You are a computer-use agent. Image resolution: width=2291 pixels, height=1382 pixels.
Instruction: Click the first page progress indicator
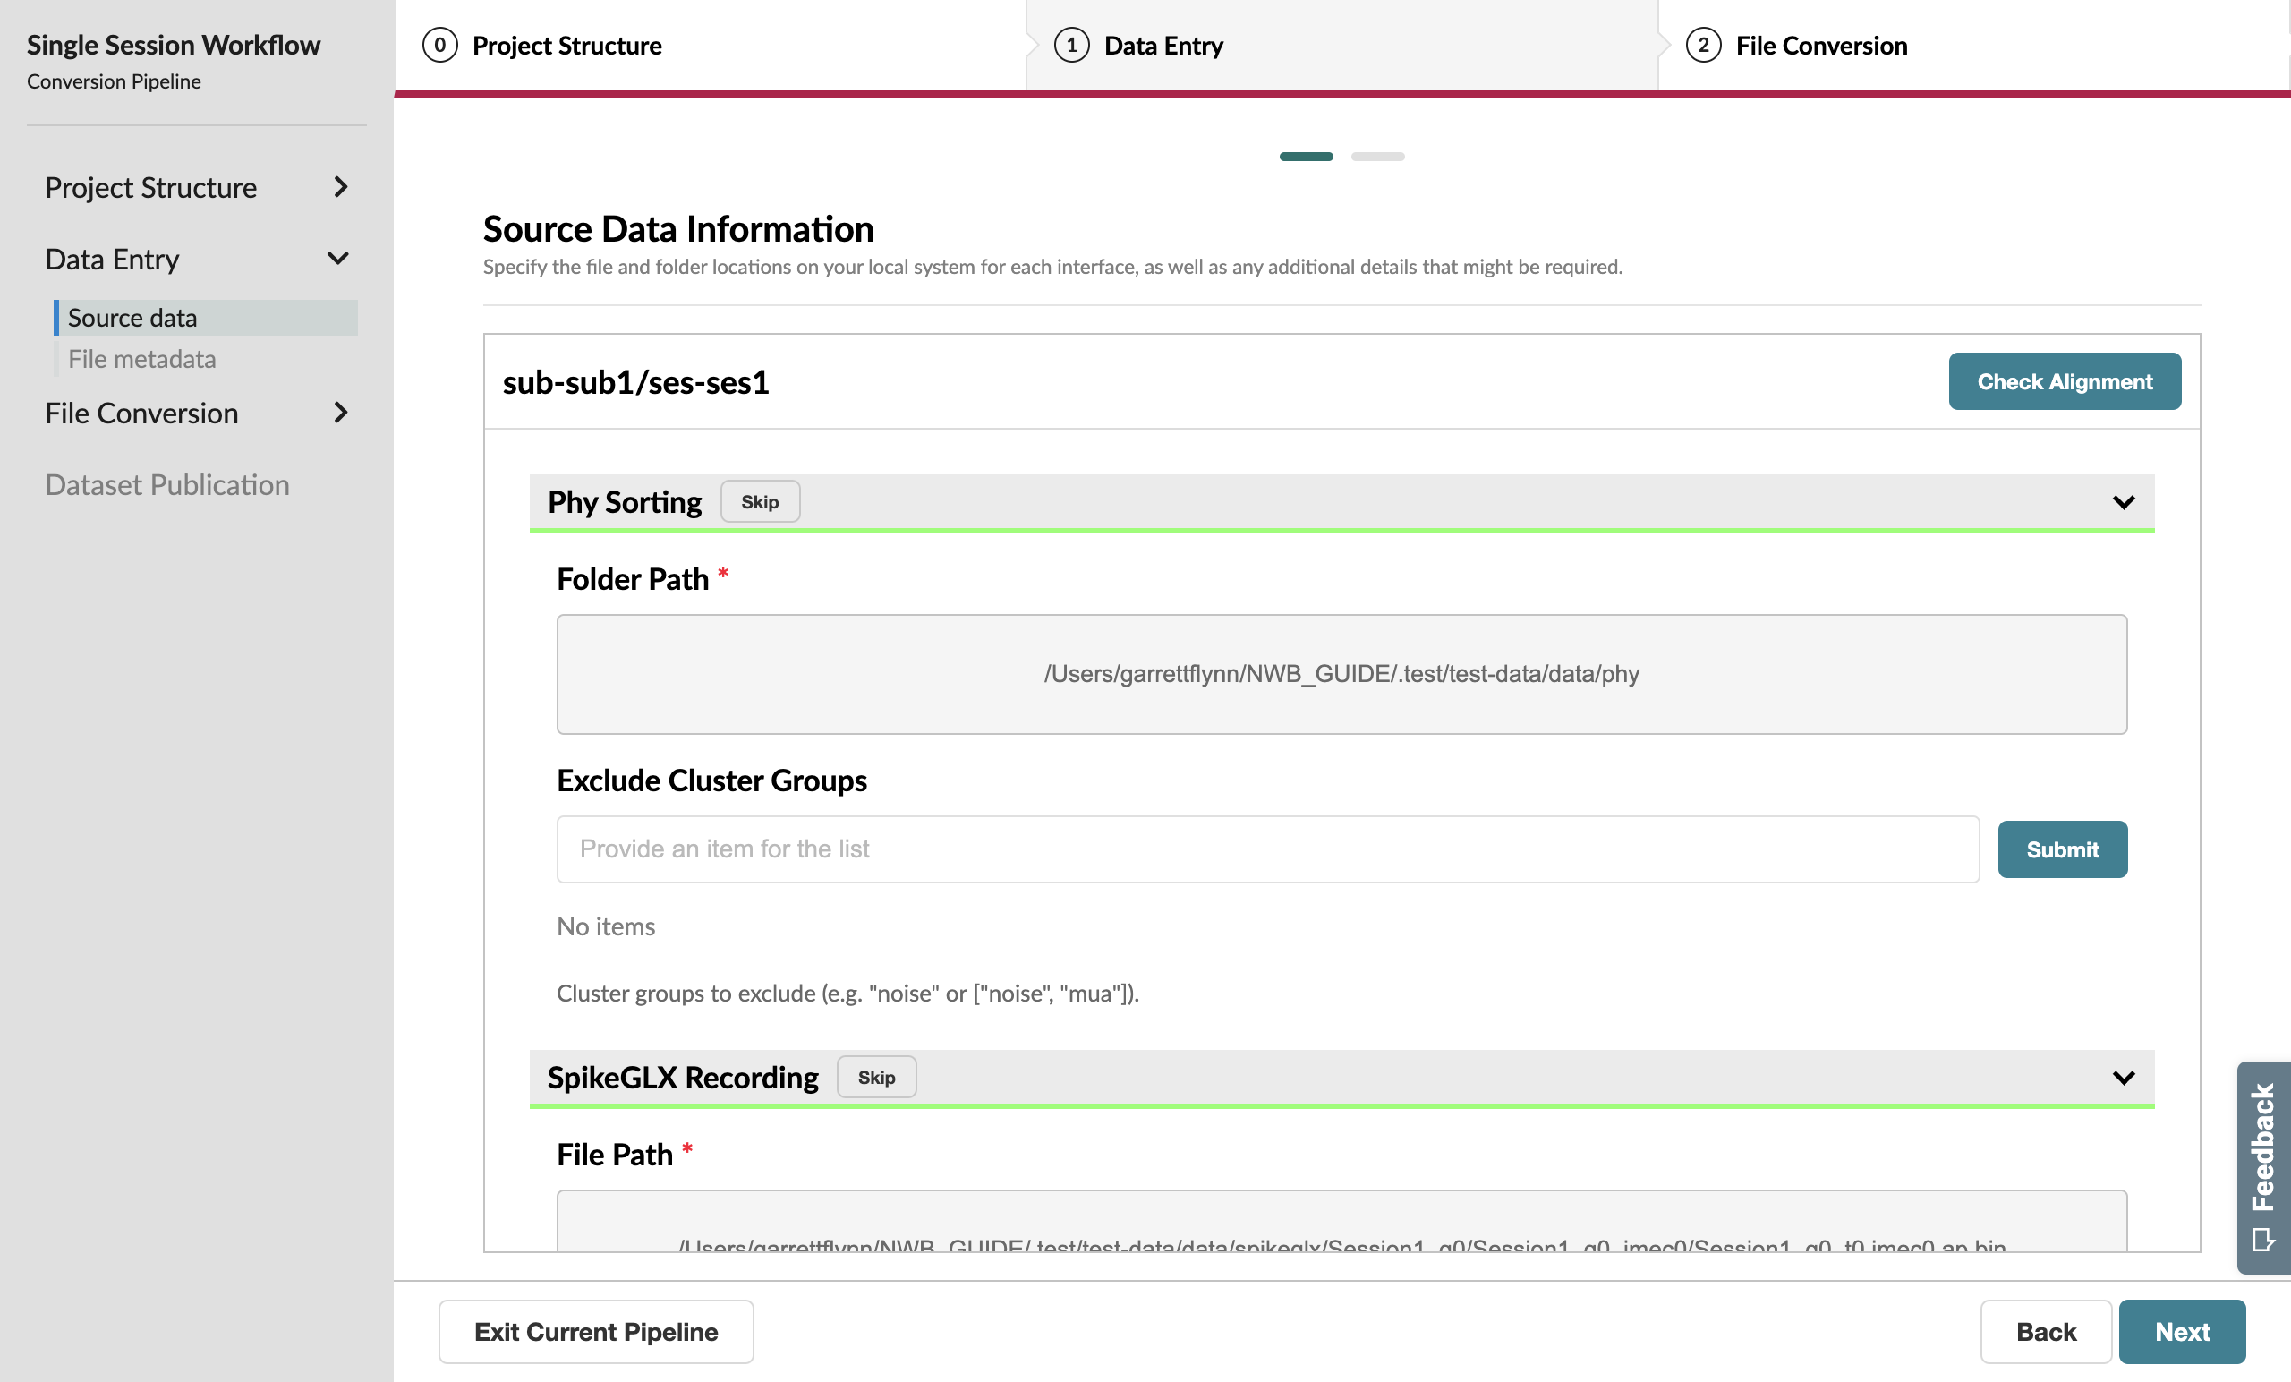pyautogui.click(x=1306, y=157)
